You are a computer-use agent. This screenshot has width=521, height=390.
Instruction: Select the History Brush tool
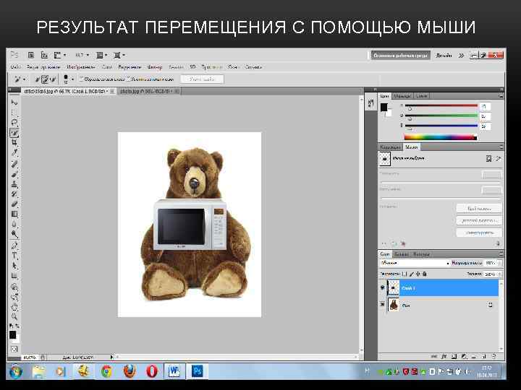point(14,194)
